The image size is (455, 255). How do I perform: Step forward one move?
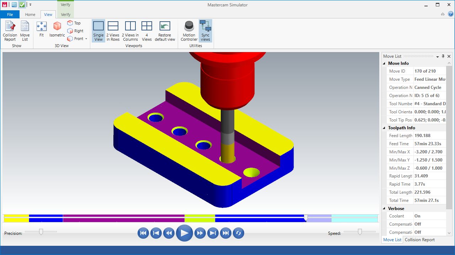pos(200,233)
